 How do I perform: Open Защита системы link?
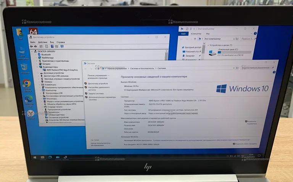pos(96,94)
